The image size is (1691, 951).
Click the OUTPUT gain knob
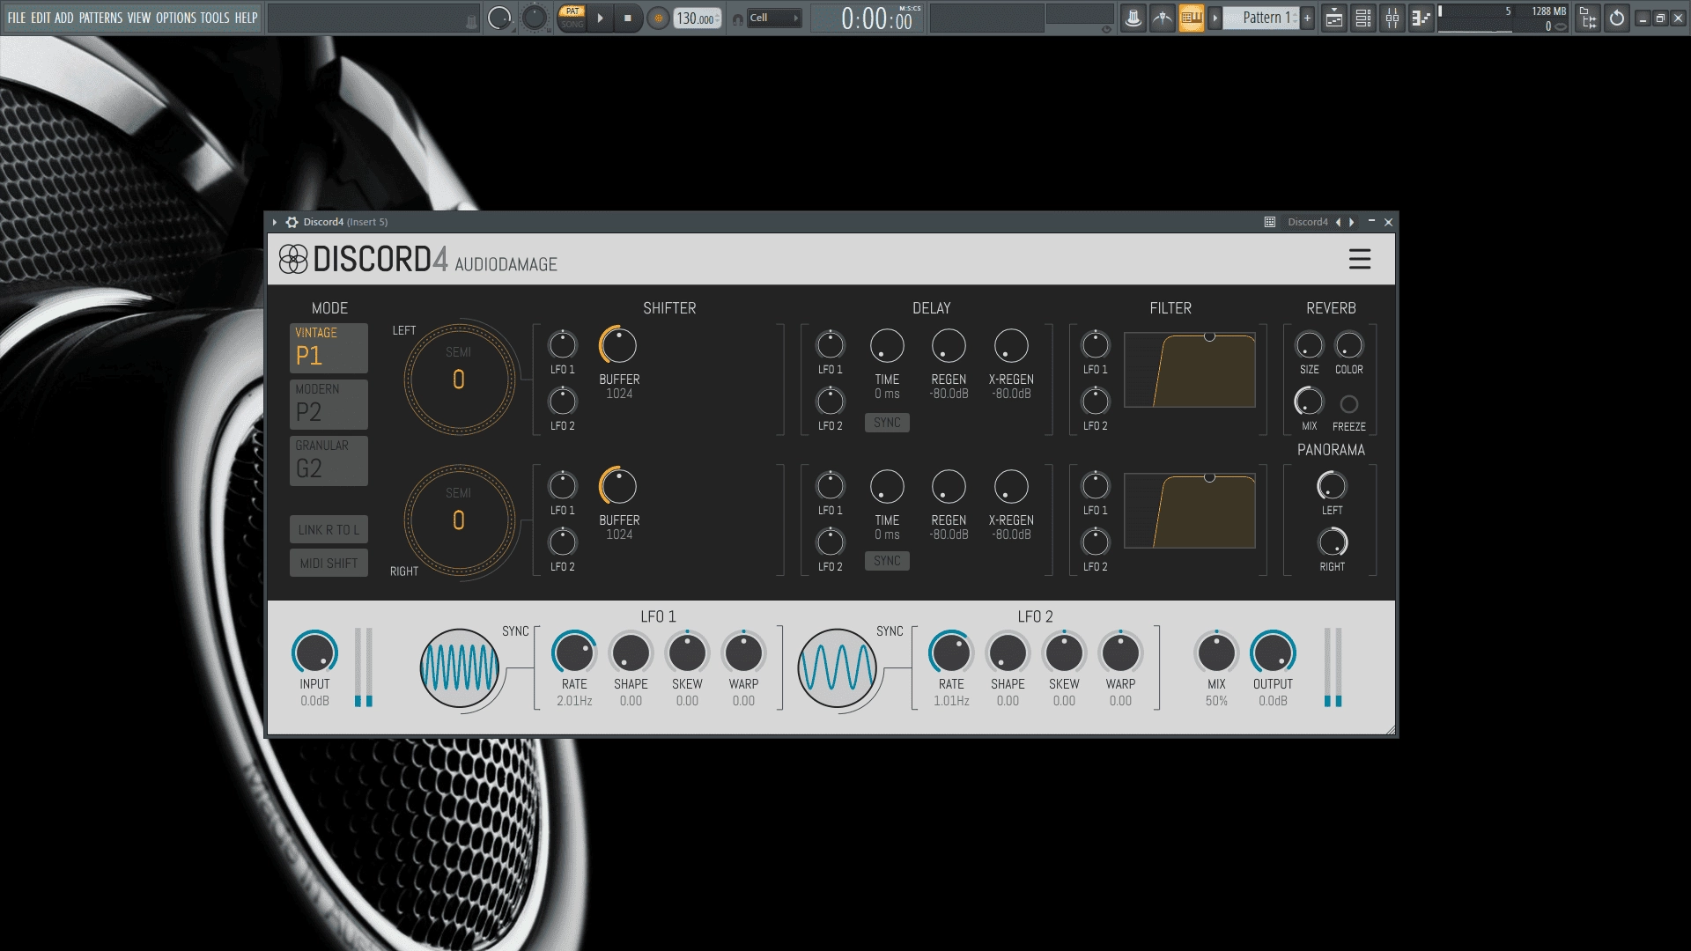coord(1273,653)
